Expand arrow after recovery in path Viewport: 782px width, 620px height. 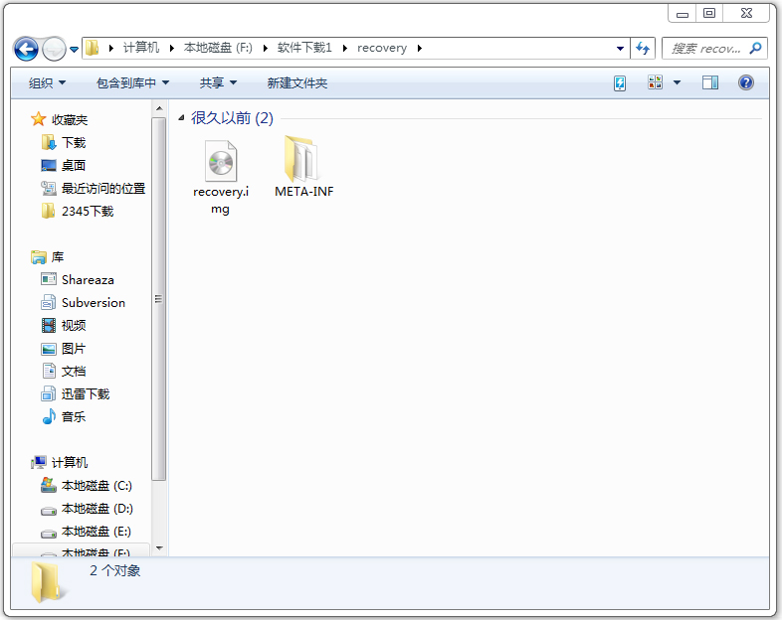[420, 48]
